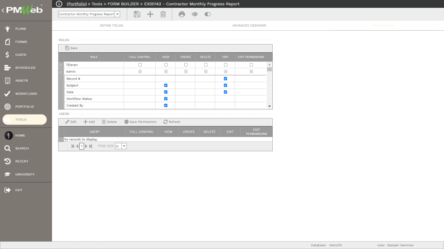Go to next page of users
This screenshot has width=444, height=249.
tap(86, 146)
